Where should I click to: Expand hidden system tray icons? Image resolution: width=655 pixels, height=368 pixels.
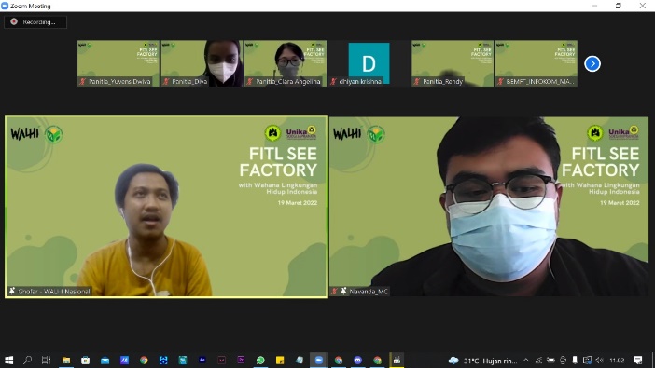(x=526, y=360)
